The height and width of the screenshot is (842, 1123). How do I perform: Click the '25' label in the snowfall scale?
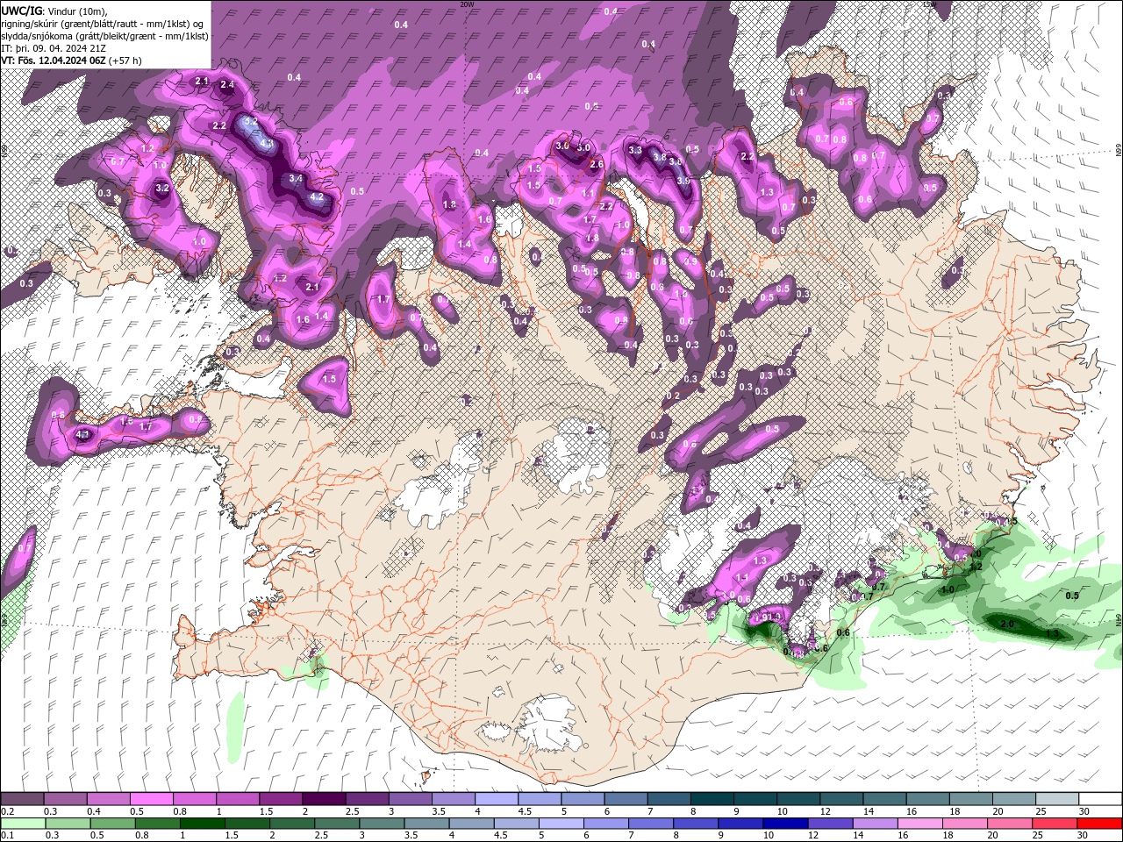1041,811
